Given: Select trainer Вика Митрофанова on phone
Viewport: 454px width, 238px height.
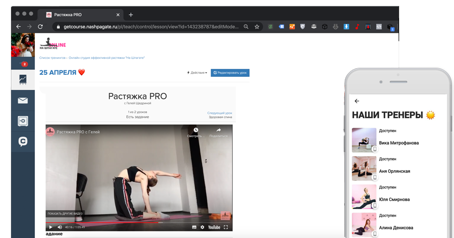Looking at the screenshot, I should tap(399, 143).
